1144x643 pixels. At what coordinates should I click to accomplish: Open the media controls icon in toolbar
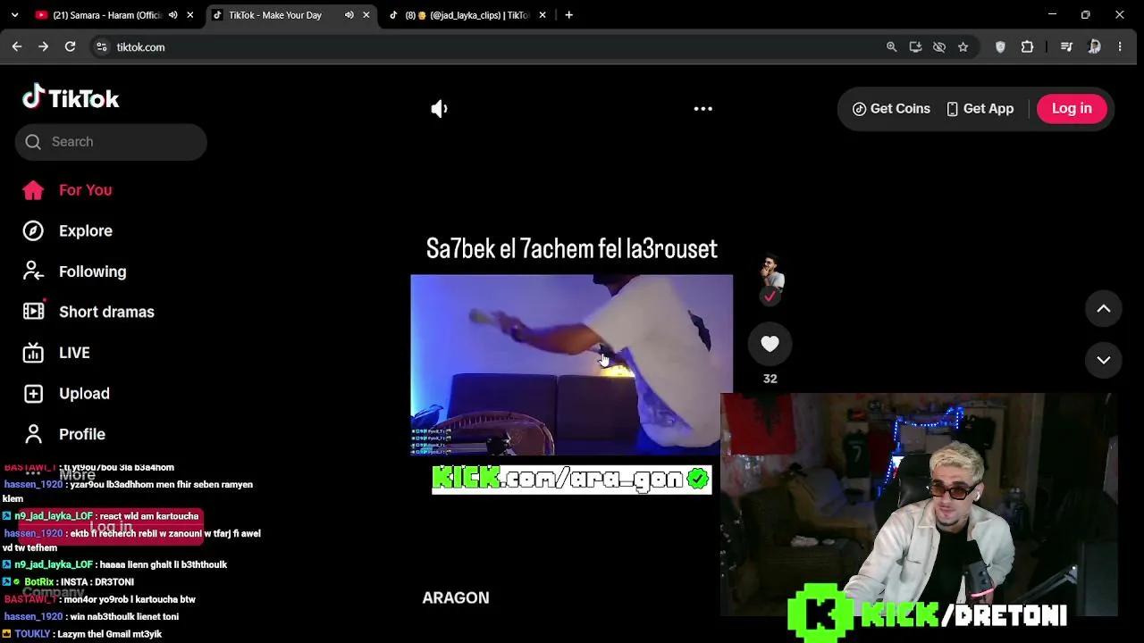click(x=1066, y=47)
